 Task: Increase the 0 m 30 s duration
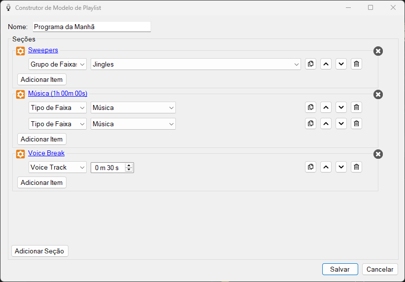[129, 166]
